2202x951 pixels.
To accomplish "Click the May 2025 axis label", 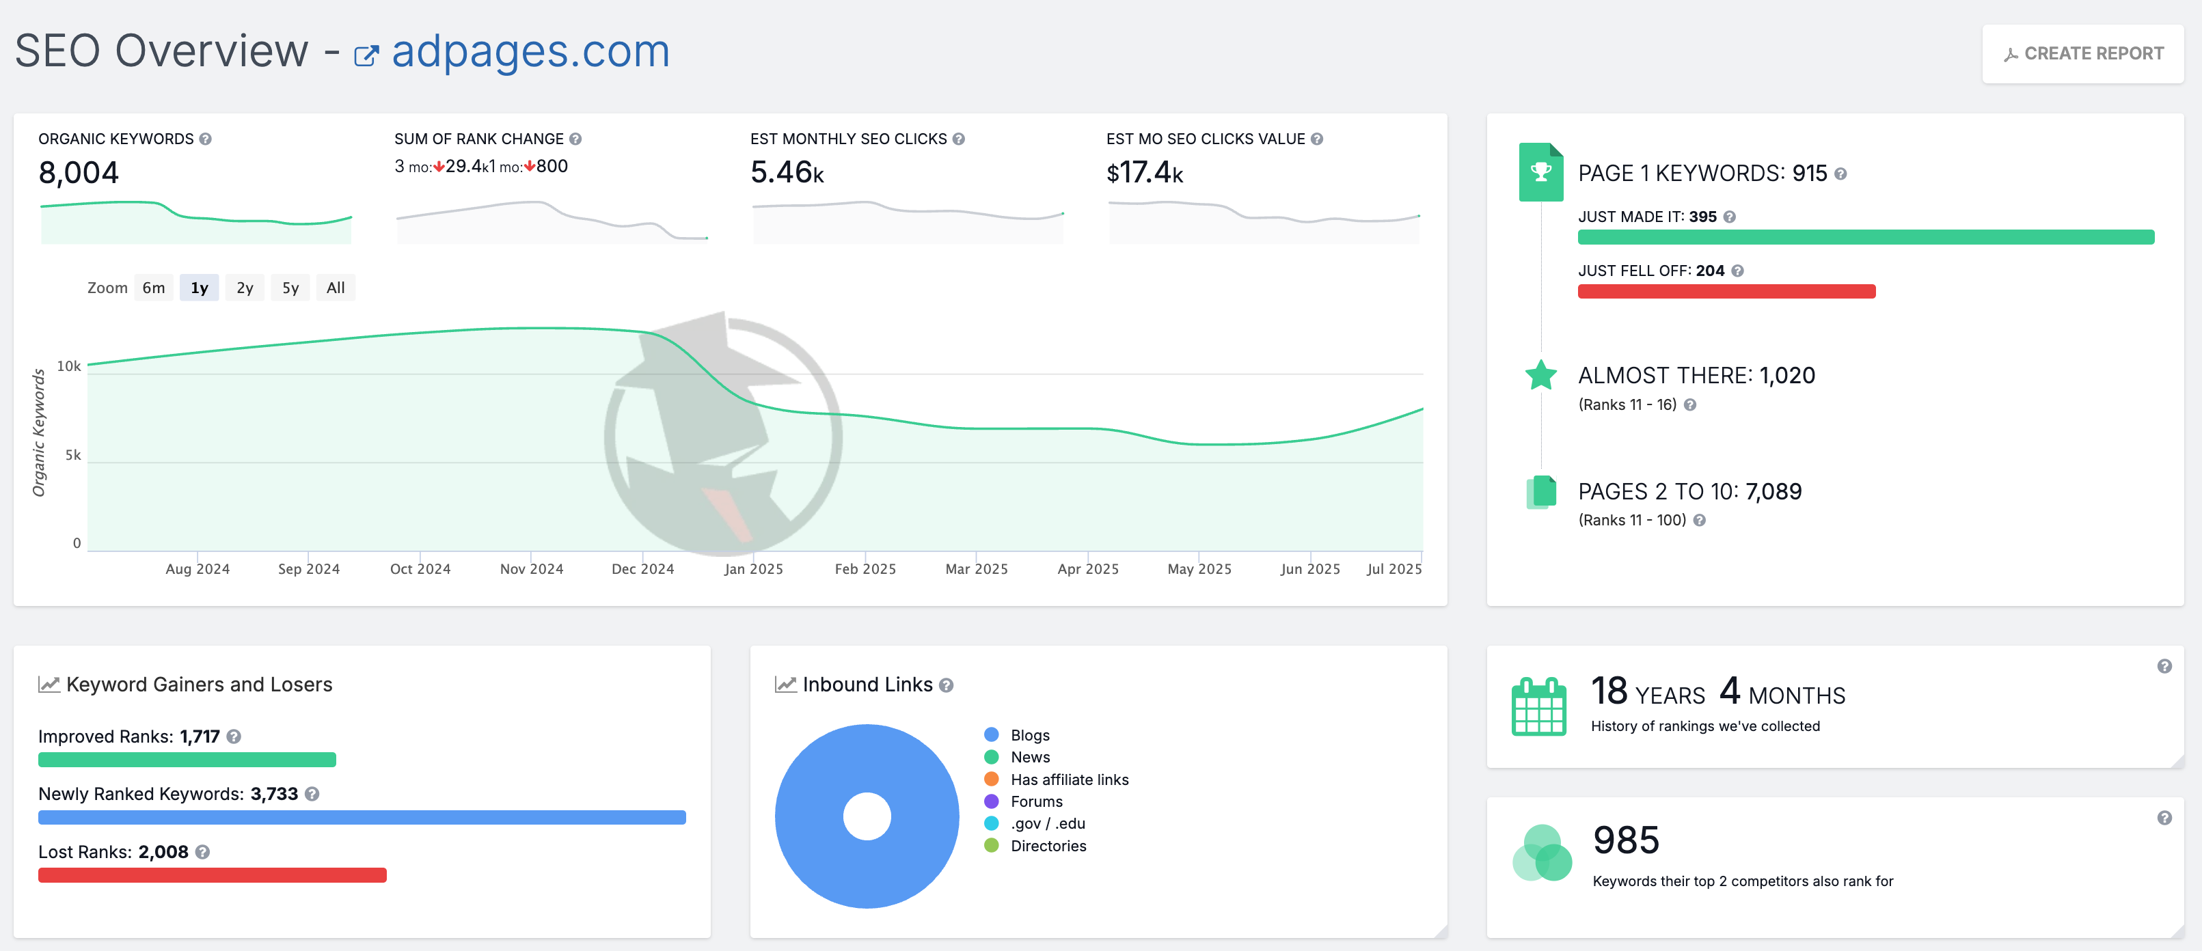I will coord(1199,569).
